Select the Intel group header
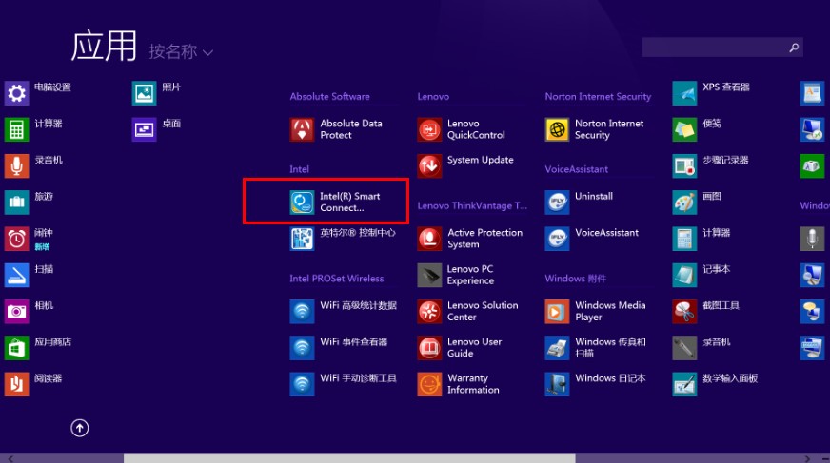The image size is (830, 463). (299, 169)
